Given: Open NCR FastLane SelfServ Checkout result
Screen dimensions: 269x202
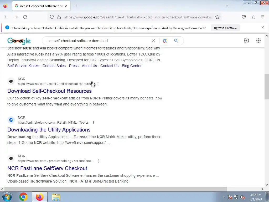Looking at the screenshot, I should 47,168.
